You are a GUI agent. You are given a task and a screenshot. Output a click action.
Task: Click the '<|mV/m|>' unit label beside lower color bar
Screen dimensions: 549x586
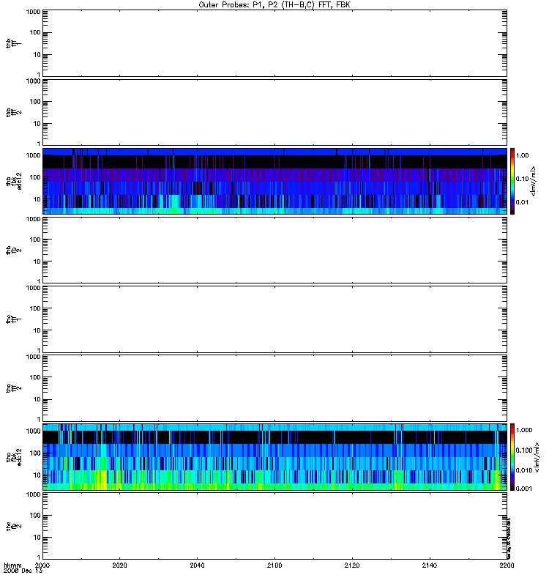tap(537, 456)
